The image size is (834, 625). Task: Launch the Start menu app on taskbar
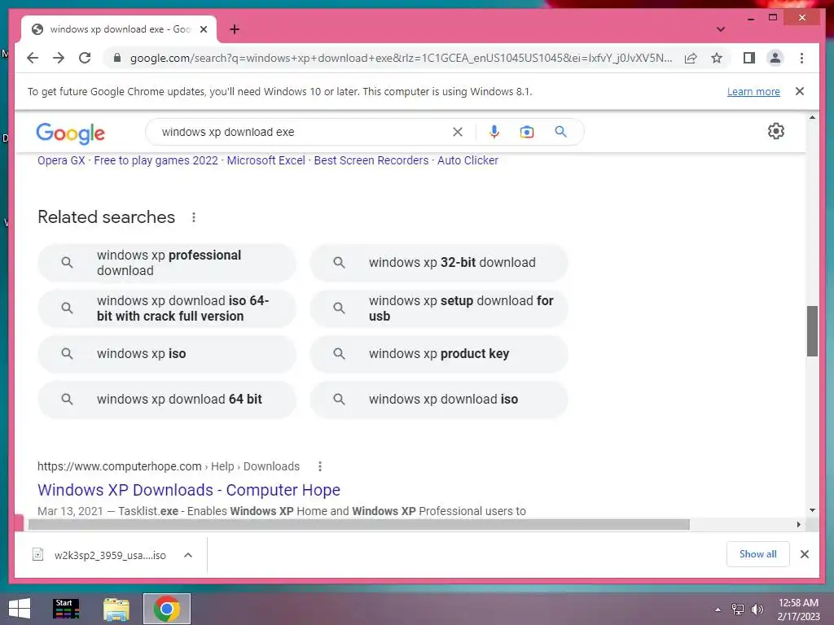[x=67, y=609]
